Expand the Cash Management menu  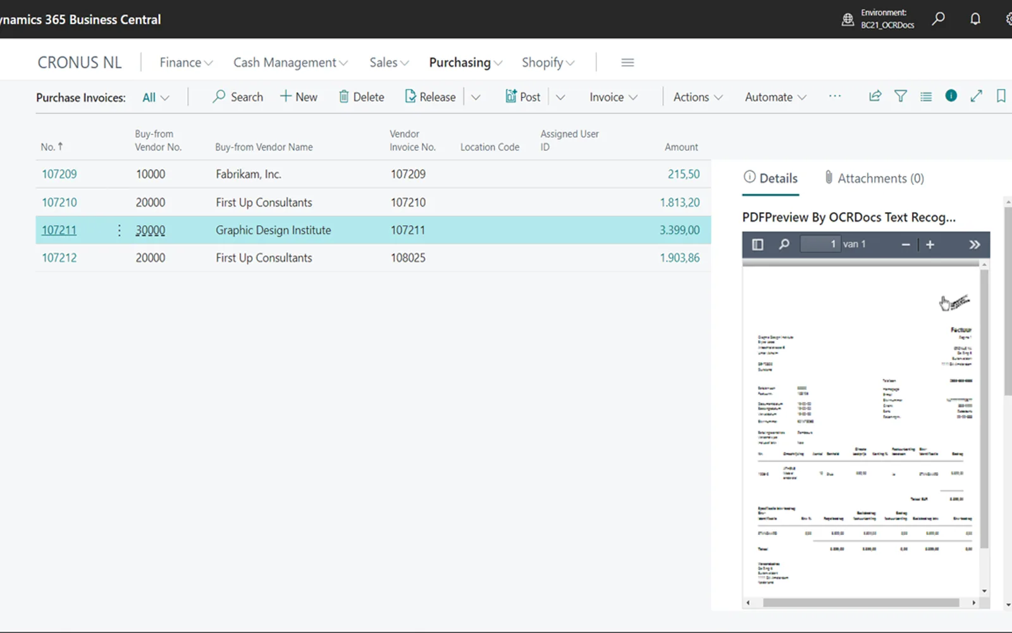[x=290, y=62]
